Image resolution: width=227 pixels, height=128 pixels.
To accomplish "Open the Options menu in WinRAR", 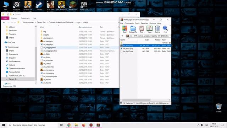I will (153, 23).
